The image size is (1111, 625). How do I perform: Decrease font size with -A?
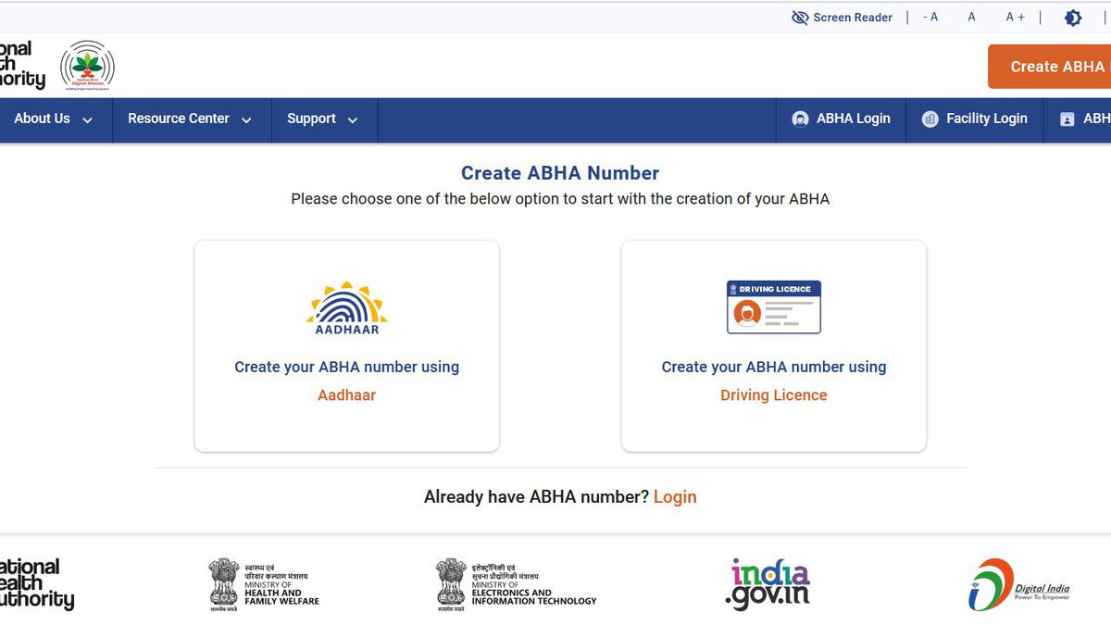930,18
